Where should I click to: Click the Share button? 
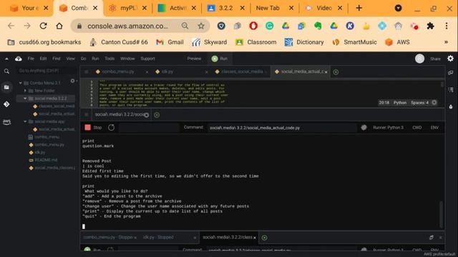(x=435, y=59)
